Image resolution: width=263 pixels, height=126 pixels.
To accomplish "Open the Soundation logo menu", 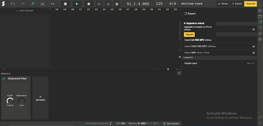I will tap(3, 4).
